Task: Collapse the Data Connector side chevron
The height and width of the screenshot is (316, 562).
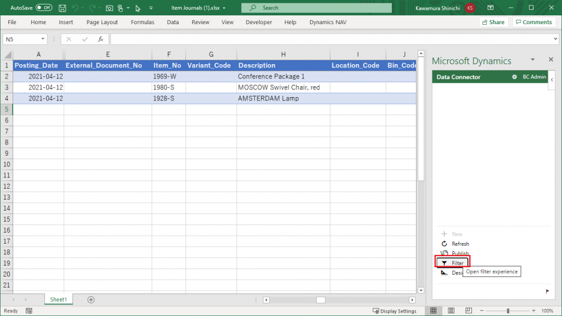Action: click(552, 80)
